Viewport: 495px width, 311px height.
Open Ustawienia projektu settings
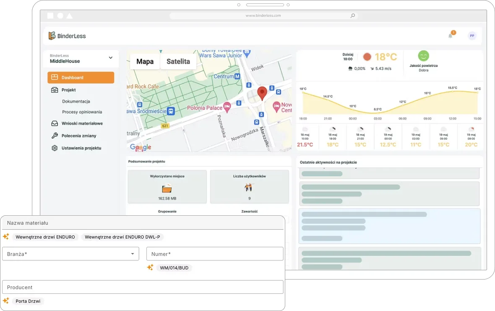tap(81, 148)
